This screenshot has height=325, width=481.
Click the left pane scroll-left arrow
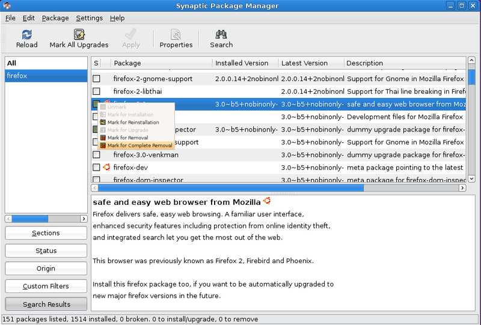(x=8, y=219)
